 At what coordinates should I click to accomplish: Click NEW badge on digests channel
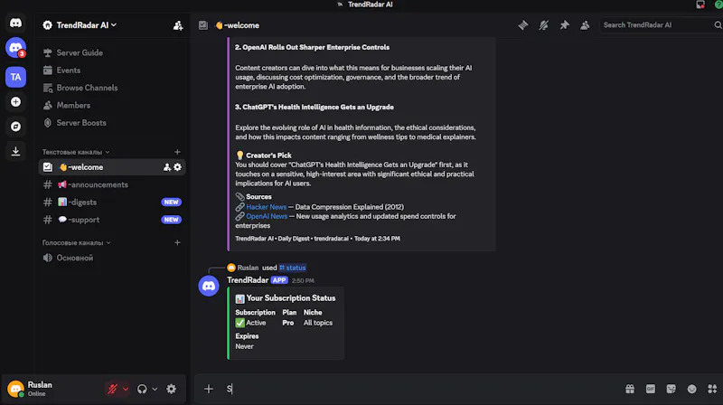[x=171, y=202]
